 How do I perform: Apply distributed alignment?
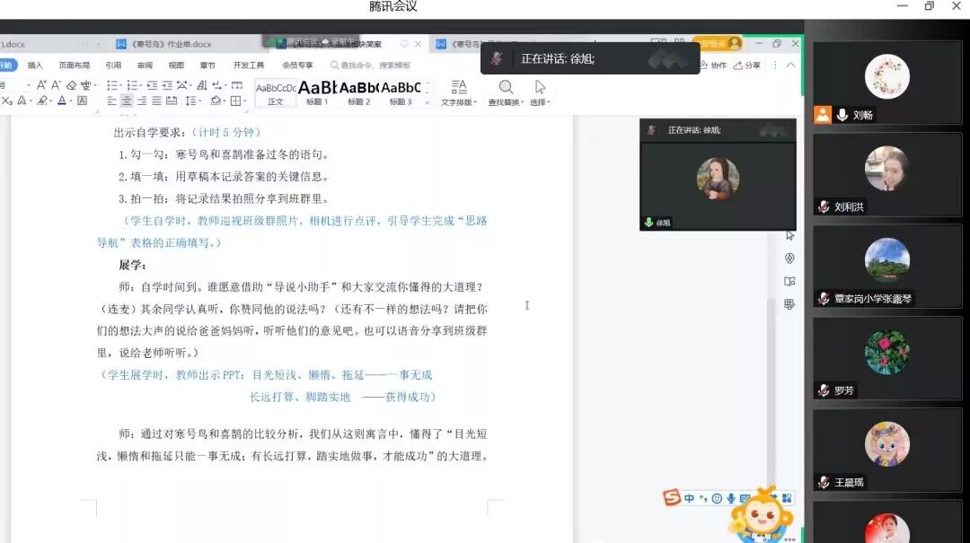pos(172,101)
